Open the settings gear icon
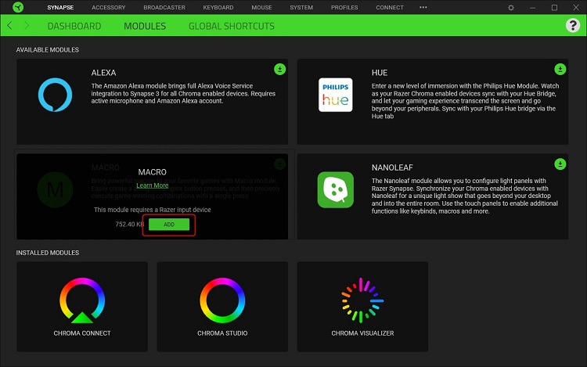This screenshot has height=367, width=587. pos(510,8)
